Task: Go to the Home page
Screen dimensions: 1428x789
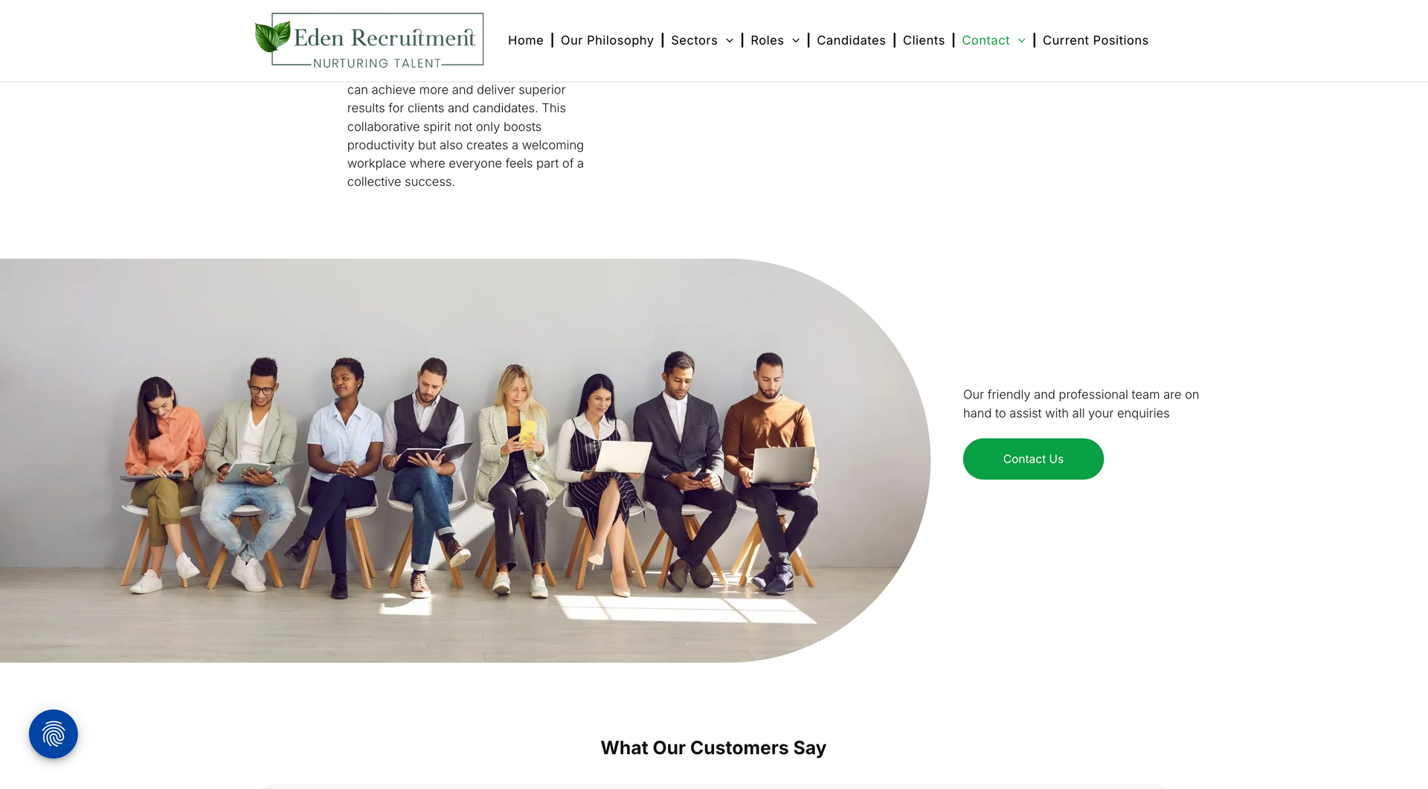Action: point(526,40)
